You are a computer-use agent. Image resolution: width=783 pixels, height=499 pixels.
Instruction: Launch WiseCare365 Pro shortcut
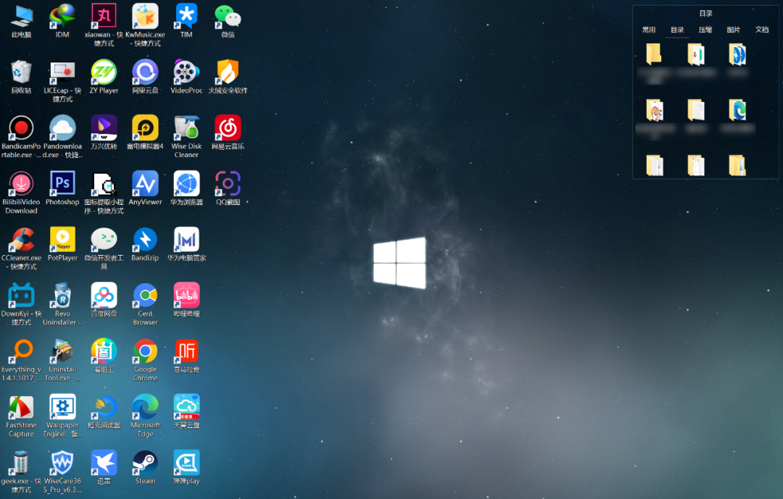pos(62,464)
